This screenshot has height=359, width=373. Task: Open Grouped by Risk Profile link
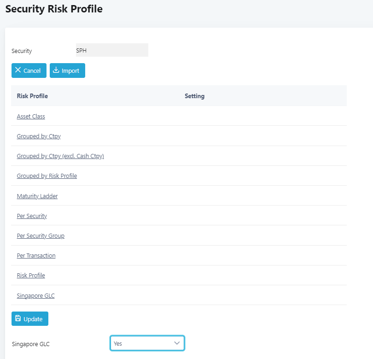(47, 176)
